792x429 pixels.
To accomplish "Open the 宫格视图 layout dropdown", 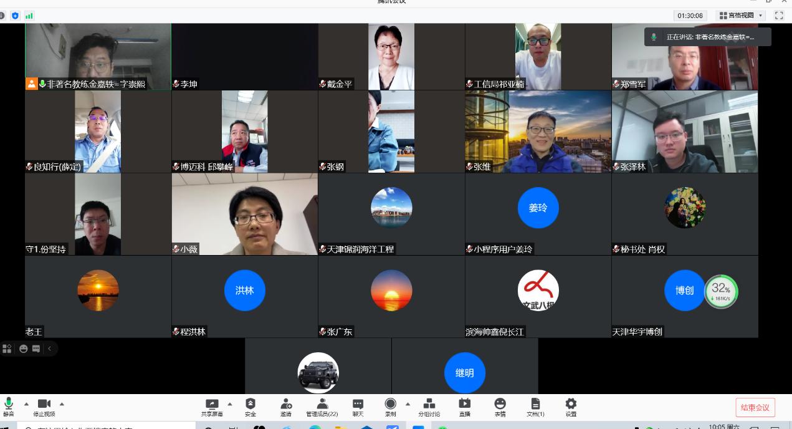I will pos(741,16).
